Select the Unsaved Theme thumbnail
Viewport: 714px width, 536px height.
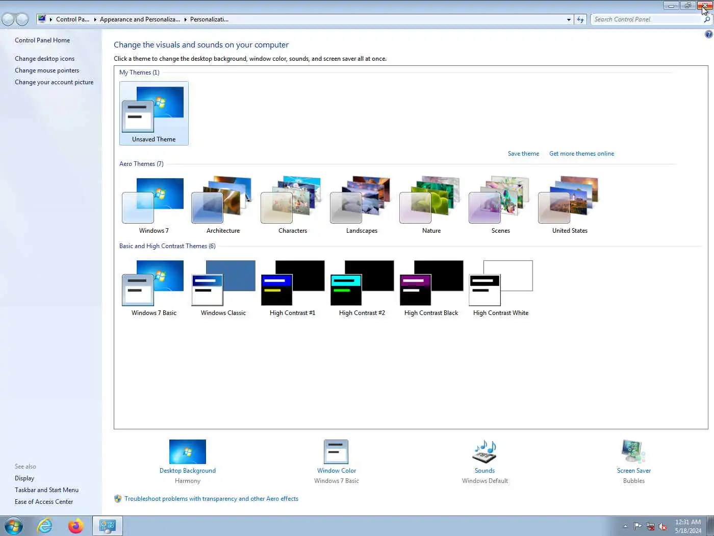tap(154, 113)
